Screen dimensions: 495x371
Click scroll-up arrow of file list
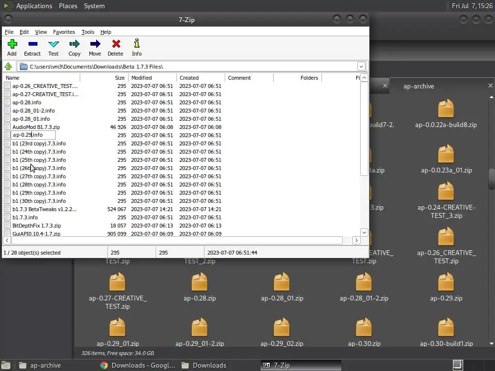364,78
